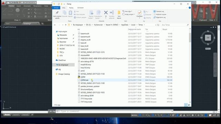Image resolution: width=221 pixels, height=124 pixels.
Task: Click Tümünü seç in ribbon
Action: coord(159,11)
